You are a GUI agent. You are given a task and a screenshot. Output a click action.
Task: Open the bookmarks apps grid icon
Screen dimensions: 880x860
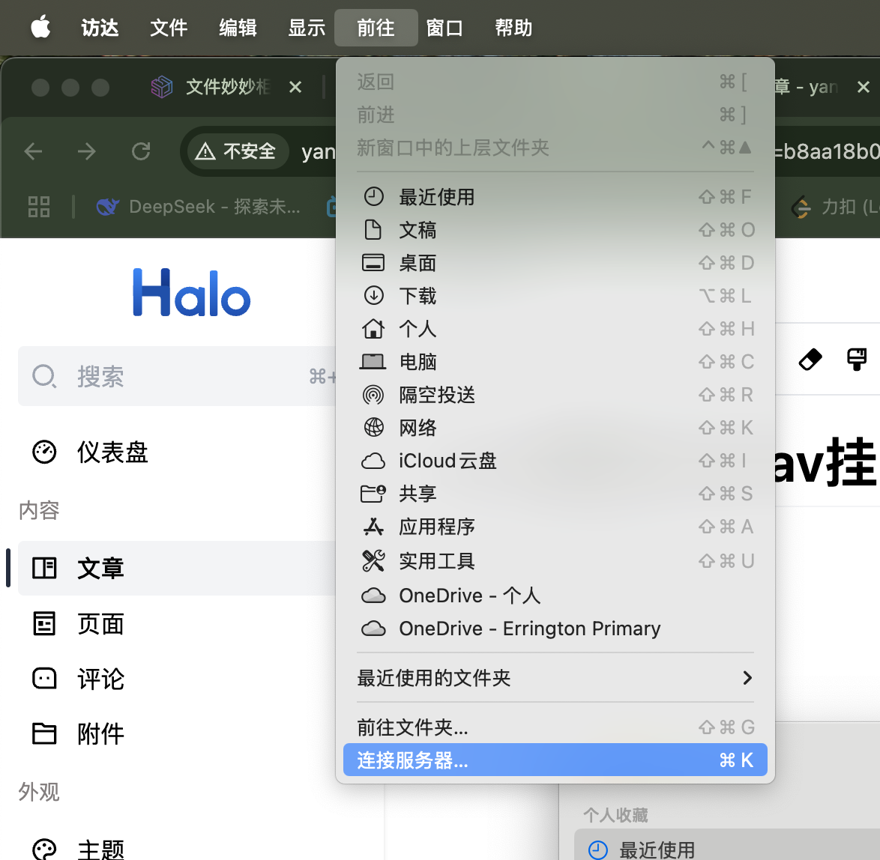[x=39, y=207]
